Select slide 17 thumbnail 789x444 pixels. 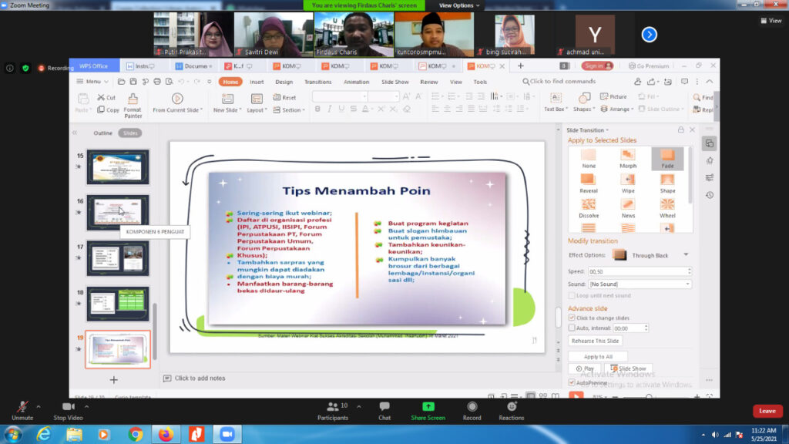(118, 258)
